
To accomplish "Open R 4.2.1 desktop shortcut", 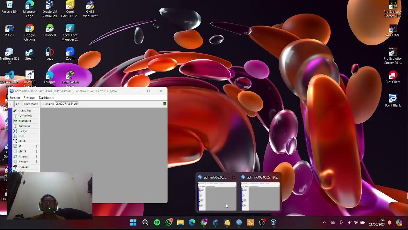I will [10, 31].
